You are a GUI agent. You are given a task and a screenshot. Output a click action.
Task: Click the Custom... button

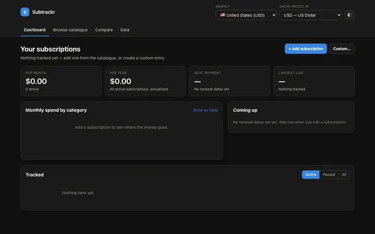tap(342, 49)
